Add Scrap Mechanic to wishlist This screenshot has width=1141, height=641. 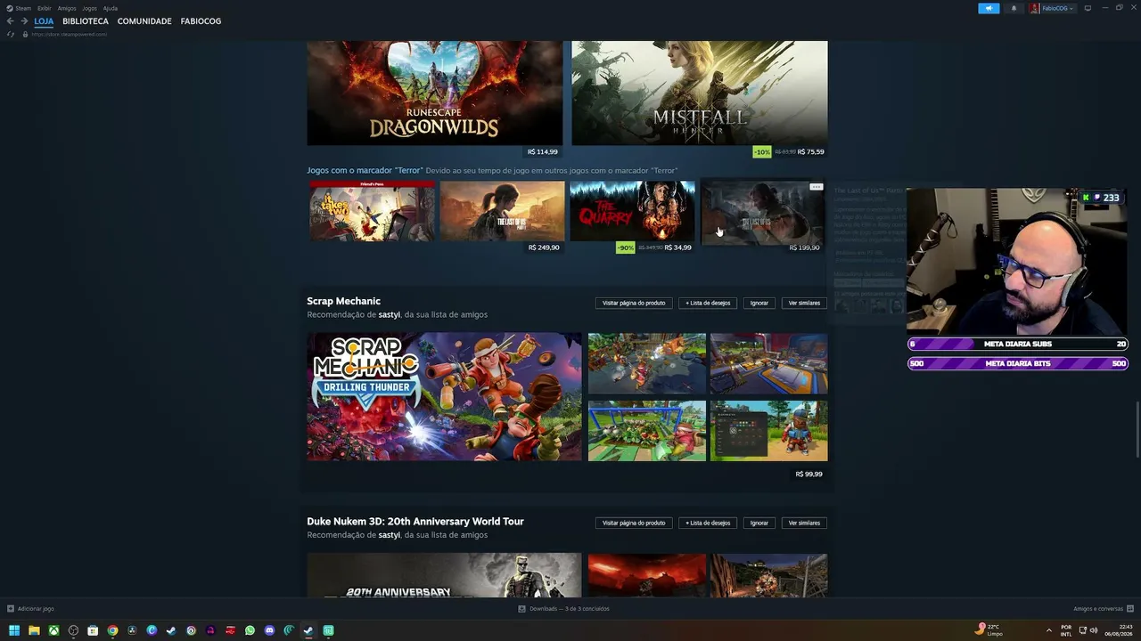coord(708,303)
